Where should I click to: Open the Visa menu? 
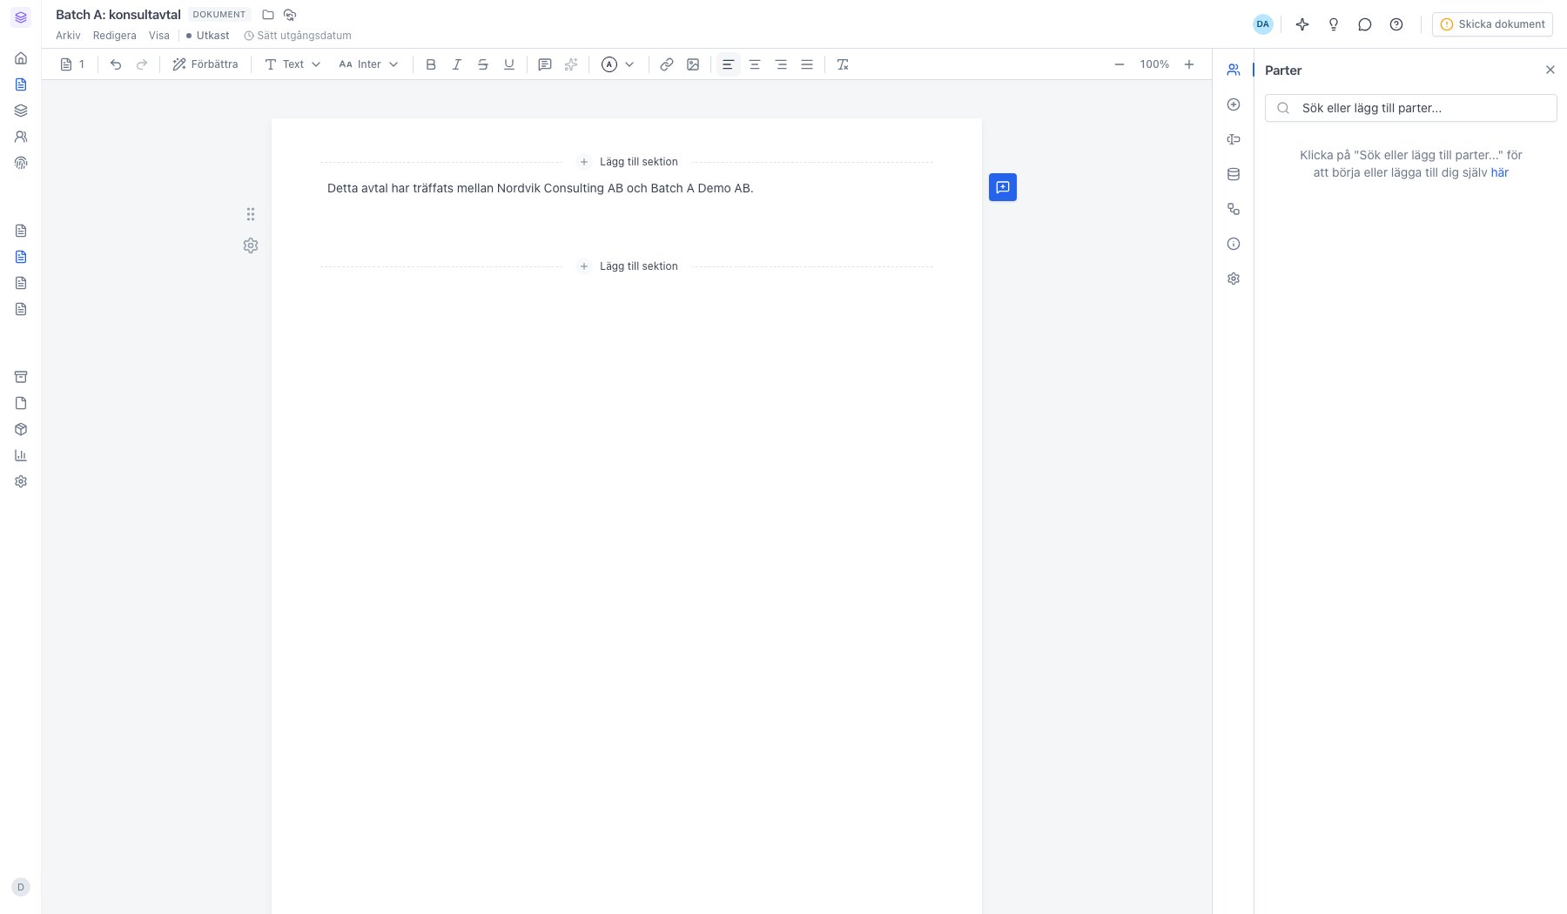click(x=159, y=36)
